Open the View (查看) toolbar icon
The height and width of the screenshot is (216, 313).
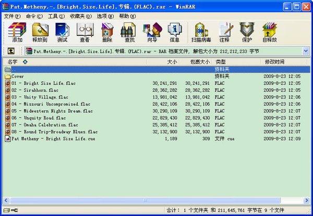tap(85, 32)
